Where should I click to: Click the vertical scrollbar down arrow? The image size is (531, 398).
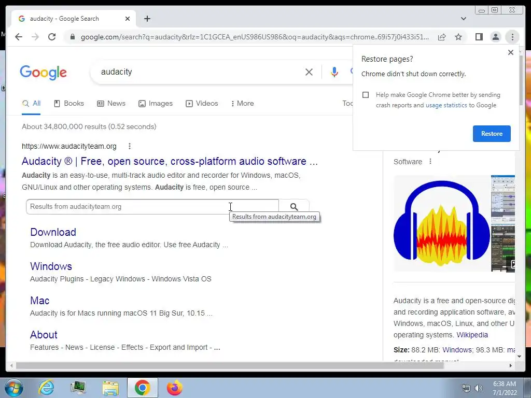[519, 357]
